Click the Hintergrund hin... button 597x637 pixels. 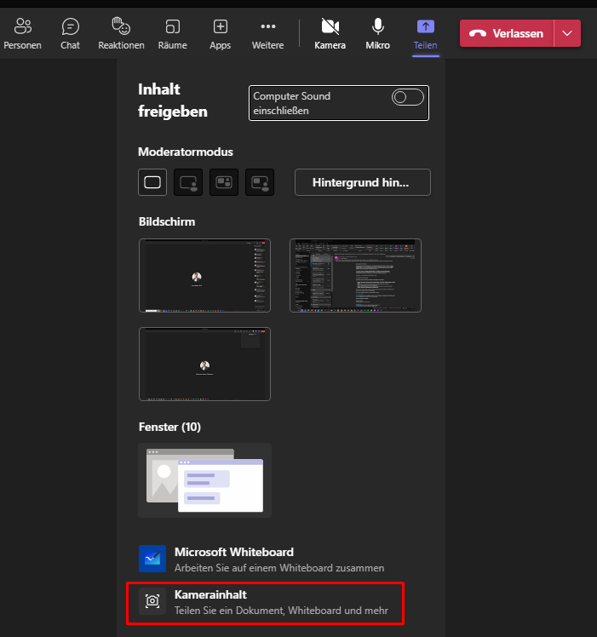pyautogui.click(x=362, y=182)
